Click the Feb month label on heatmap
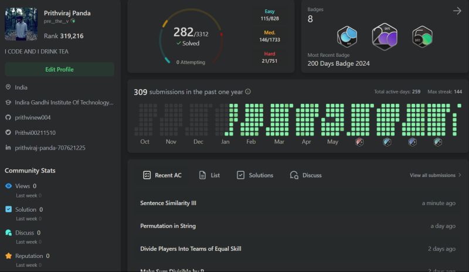 coord(251,141)
